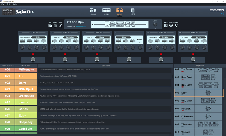Select patch name Carlos

[26, 109]
